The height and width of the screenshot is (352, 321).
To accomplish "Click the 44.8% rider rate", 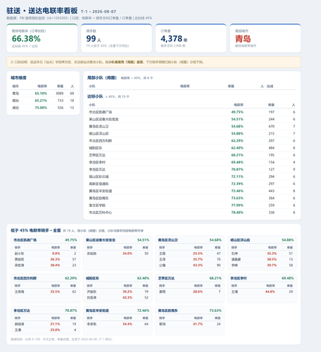I will [270, 291].
